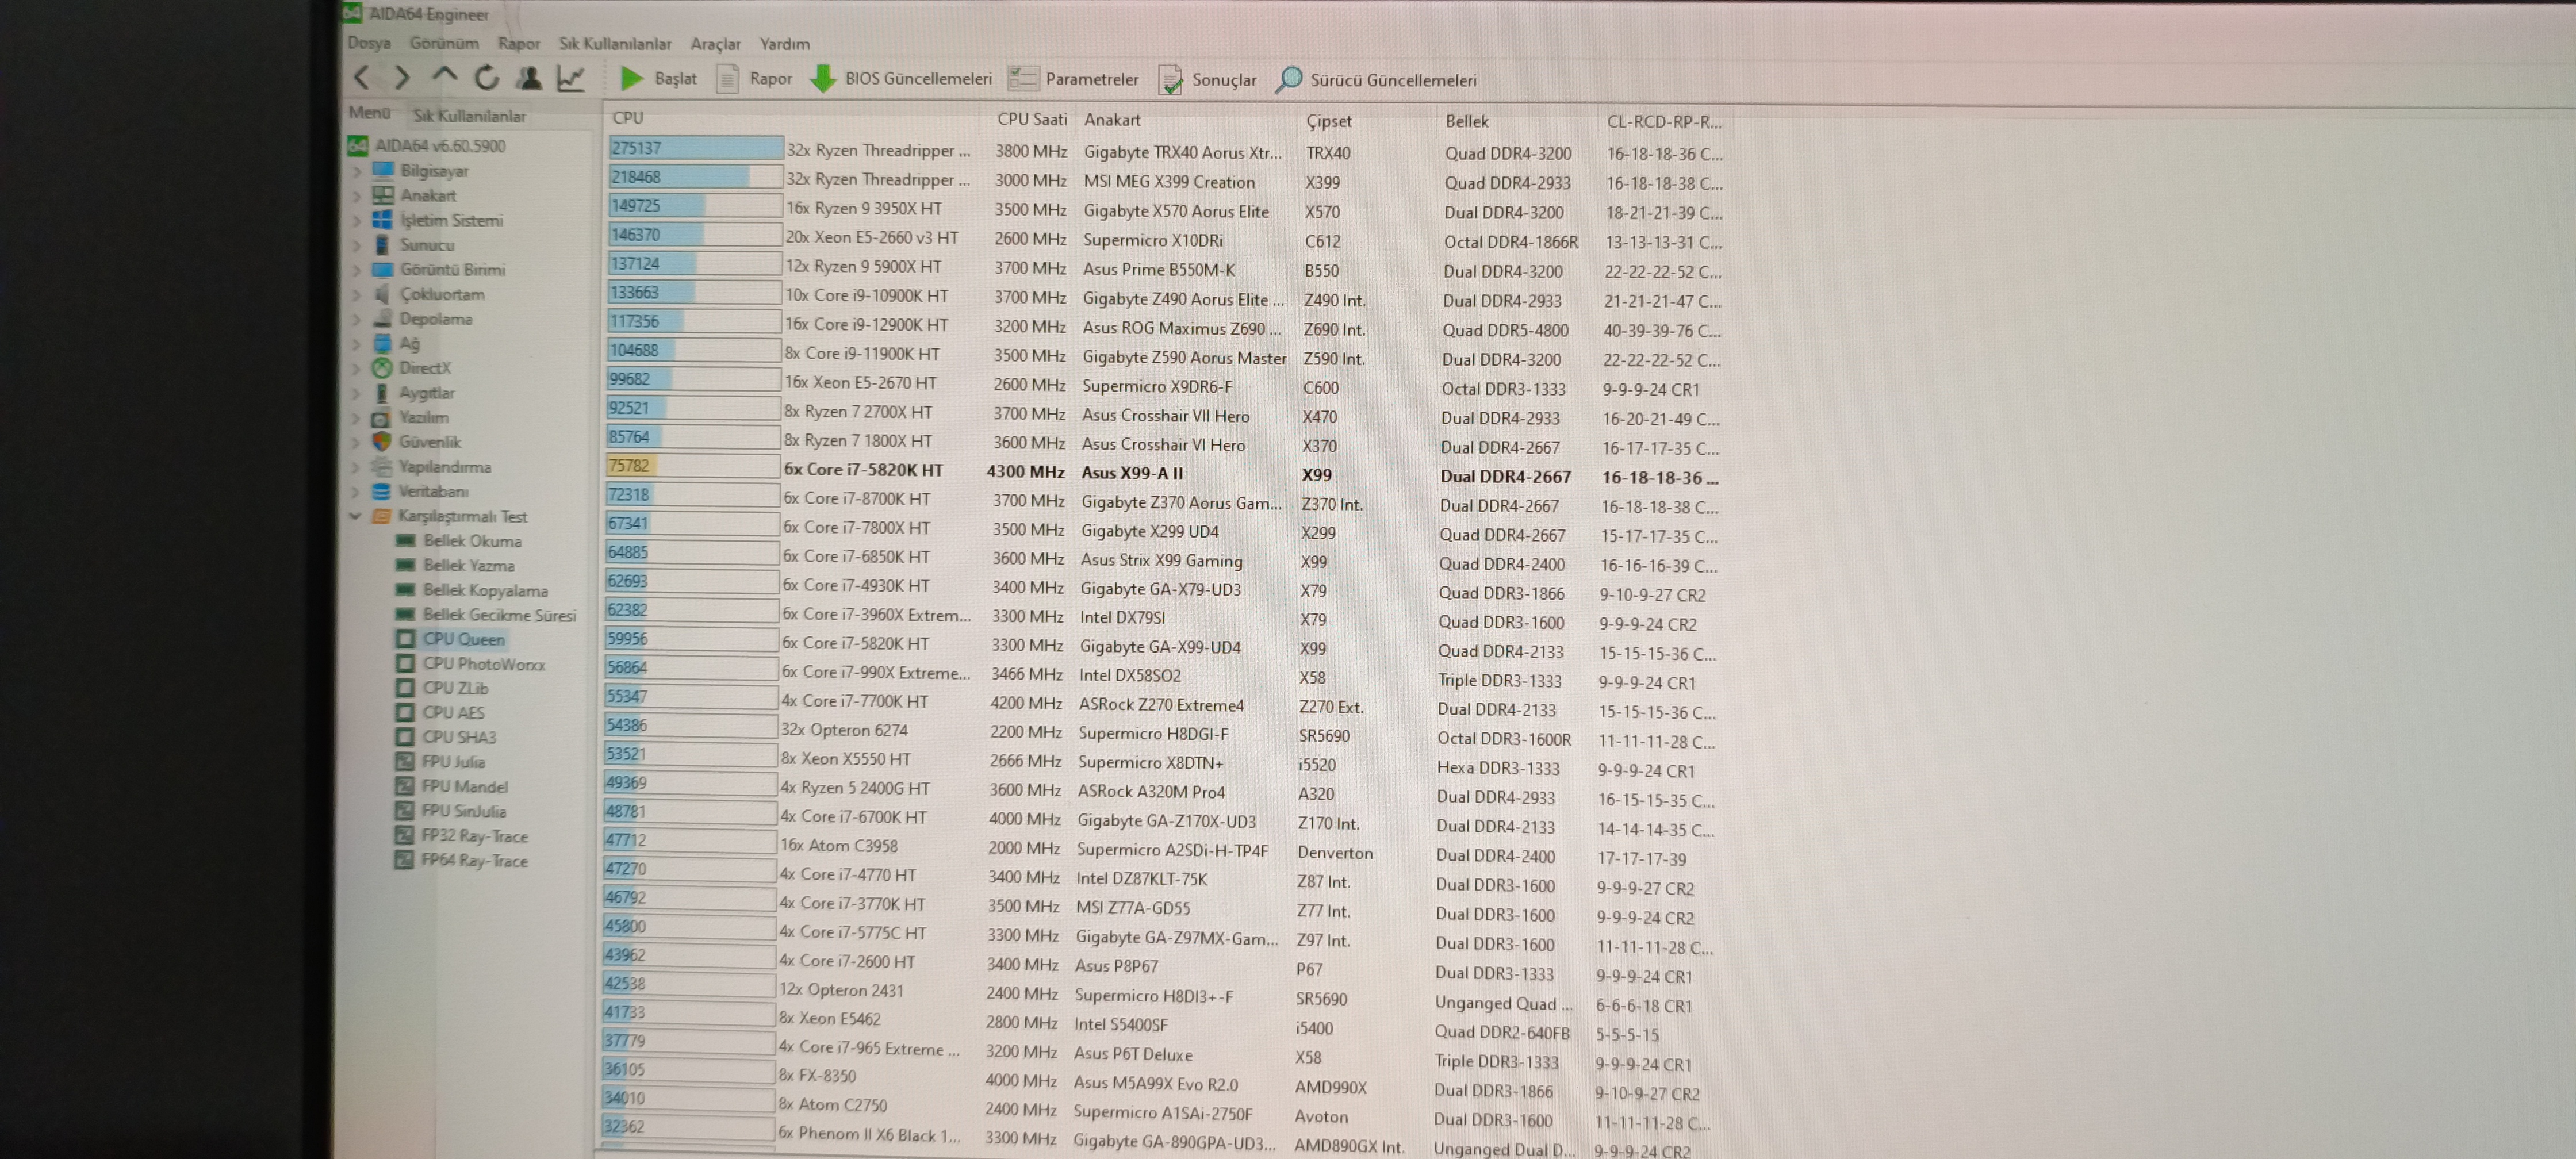Collapse the Karşılaştırmalı Test node
This screenshot has width=2576, height=1159.
coord(355,517)
